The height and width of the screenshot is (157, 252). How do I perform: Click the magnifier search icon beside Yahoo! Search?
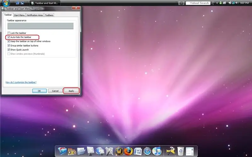tap(213, 3)
